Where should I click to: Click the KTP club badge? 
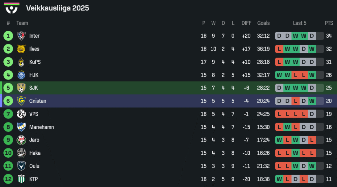21,179
